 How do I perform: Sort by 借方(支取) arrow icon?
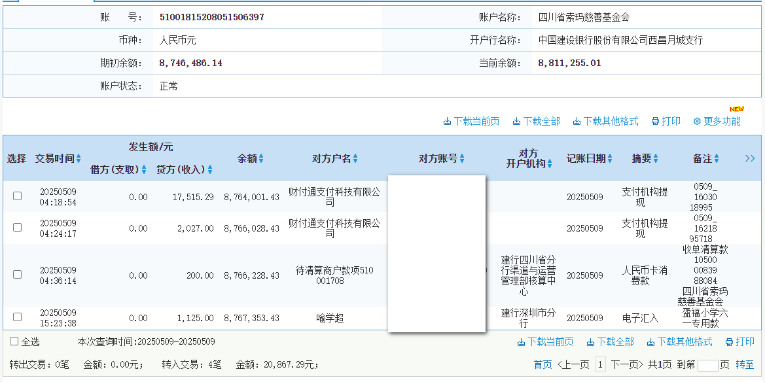click(x=144, y=170)
